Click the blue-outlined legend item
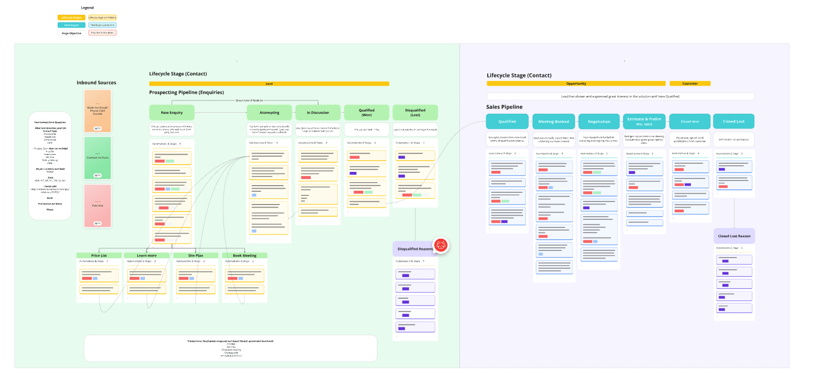The height and width of the screenshot is (383, 821). 103,25
